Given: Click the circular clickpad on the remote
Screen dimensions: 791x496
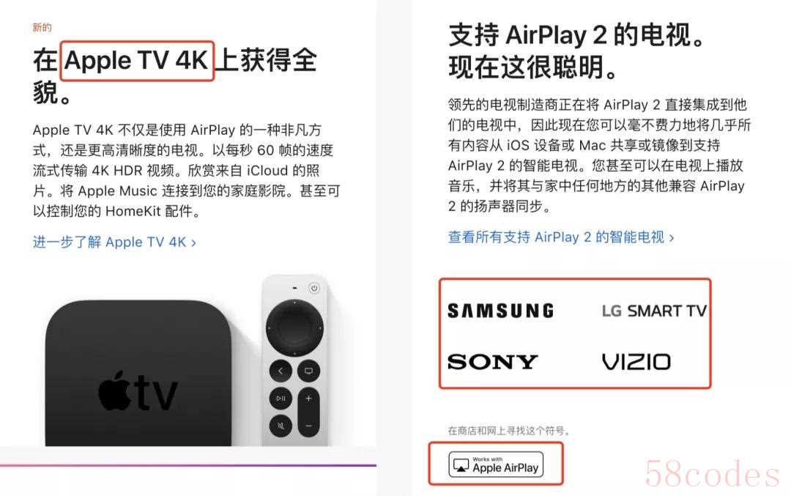Looking at the screenshot, I should [294, 328].
